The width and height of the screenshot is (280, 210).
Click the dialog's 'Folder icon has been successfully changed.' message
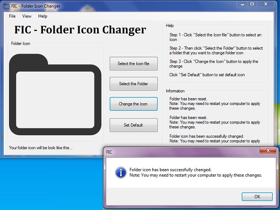point(170,170)
